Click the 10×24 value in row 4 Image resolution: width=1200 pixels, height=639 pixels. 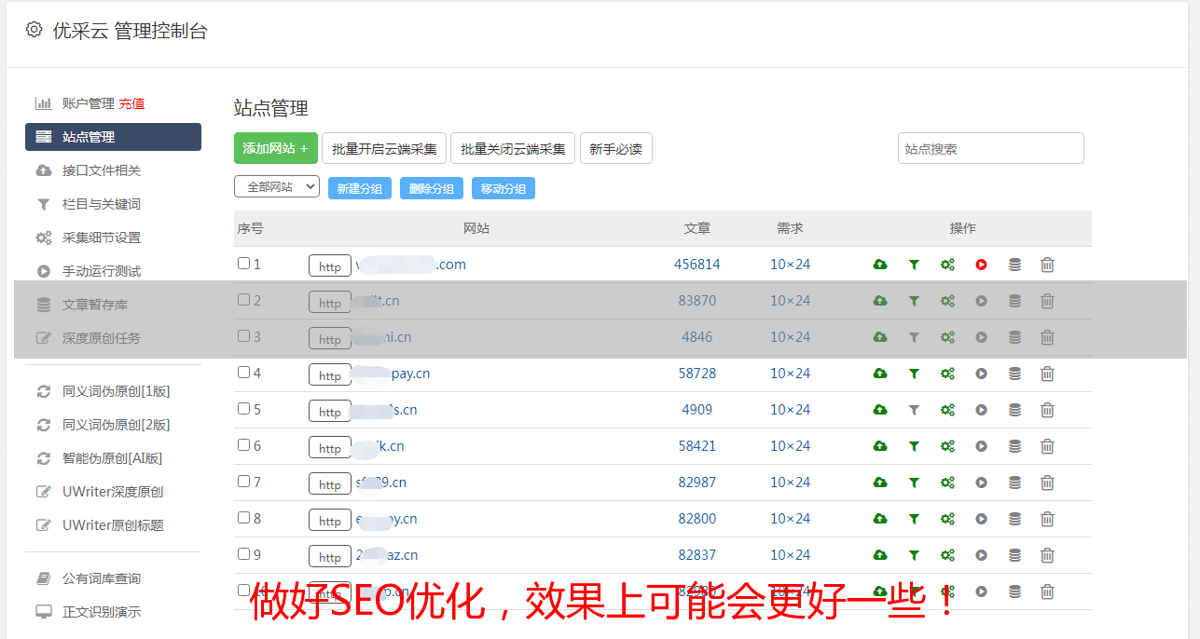(791, 374)
